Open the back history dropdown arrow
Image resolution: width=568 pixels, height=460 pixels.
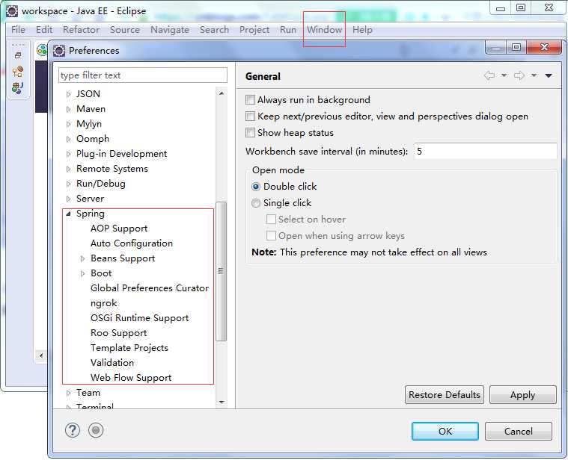(504, 75)
